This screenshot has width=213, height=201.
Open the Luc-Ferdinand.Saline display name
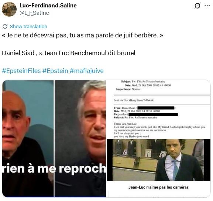[48, 6]
